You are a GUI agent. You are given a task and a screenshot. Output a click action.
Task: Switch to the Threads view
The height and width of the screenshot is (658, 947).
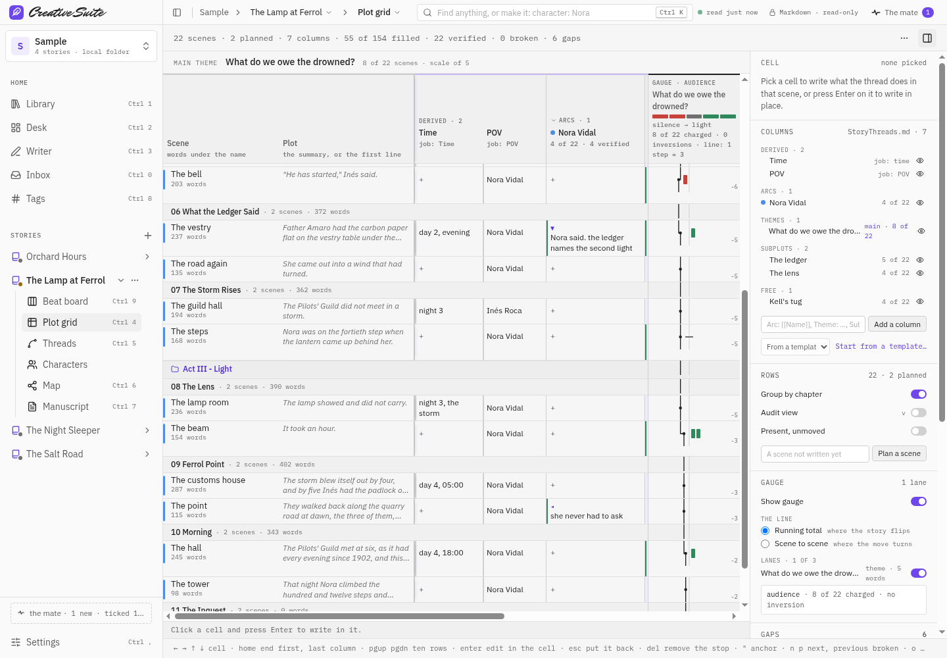coord(82,343)
